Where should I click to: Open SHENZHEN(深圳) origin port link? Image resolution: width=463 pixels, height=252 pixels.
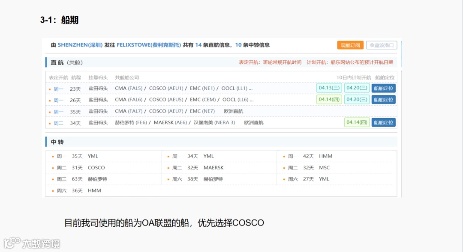coord(80,45)
